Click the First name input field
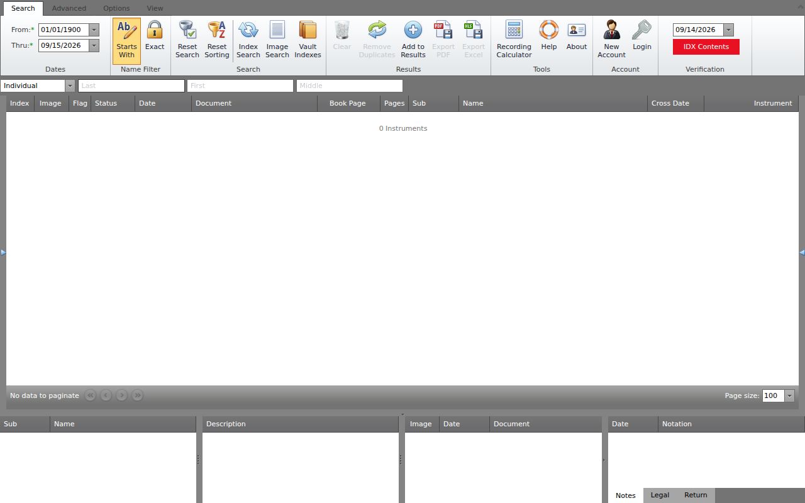The image size is (805, 503). pos(240,86)
